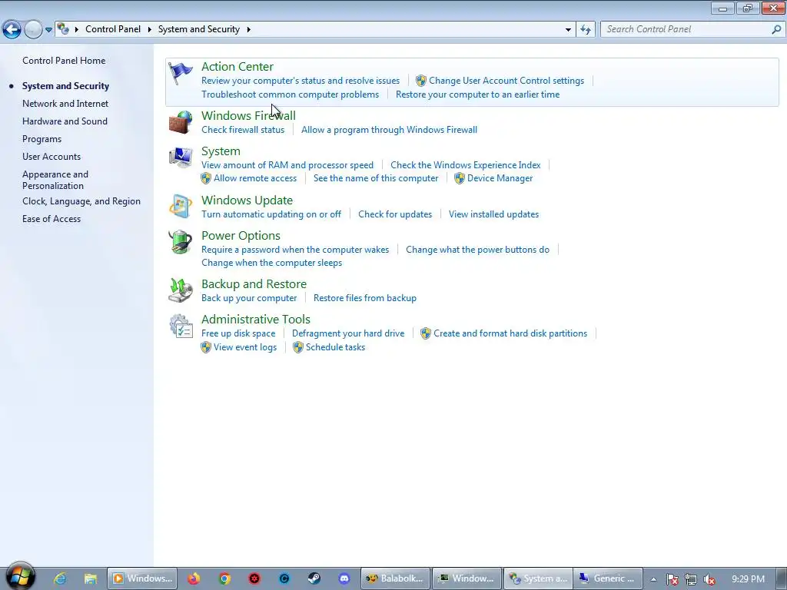Expand the arrow after System and Security breadcrumb
The image size is (787, 590).
(248, 29)
